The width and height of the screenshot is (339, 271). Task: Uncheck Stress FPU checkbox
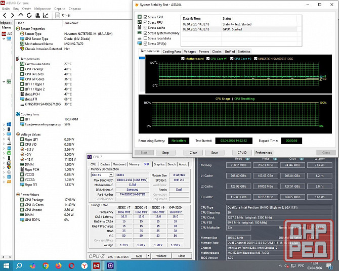(146, 22)
